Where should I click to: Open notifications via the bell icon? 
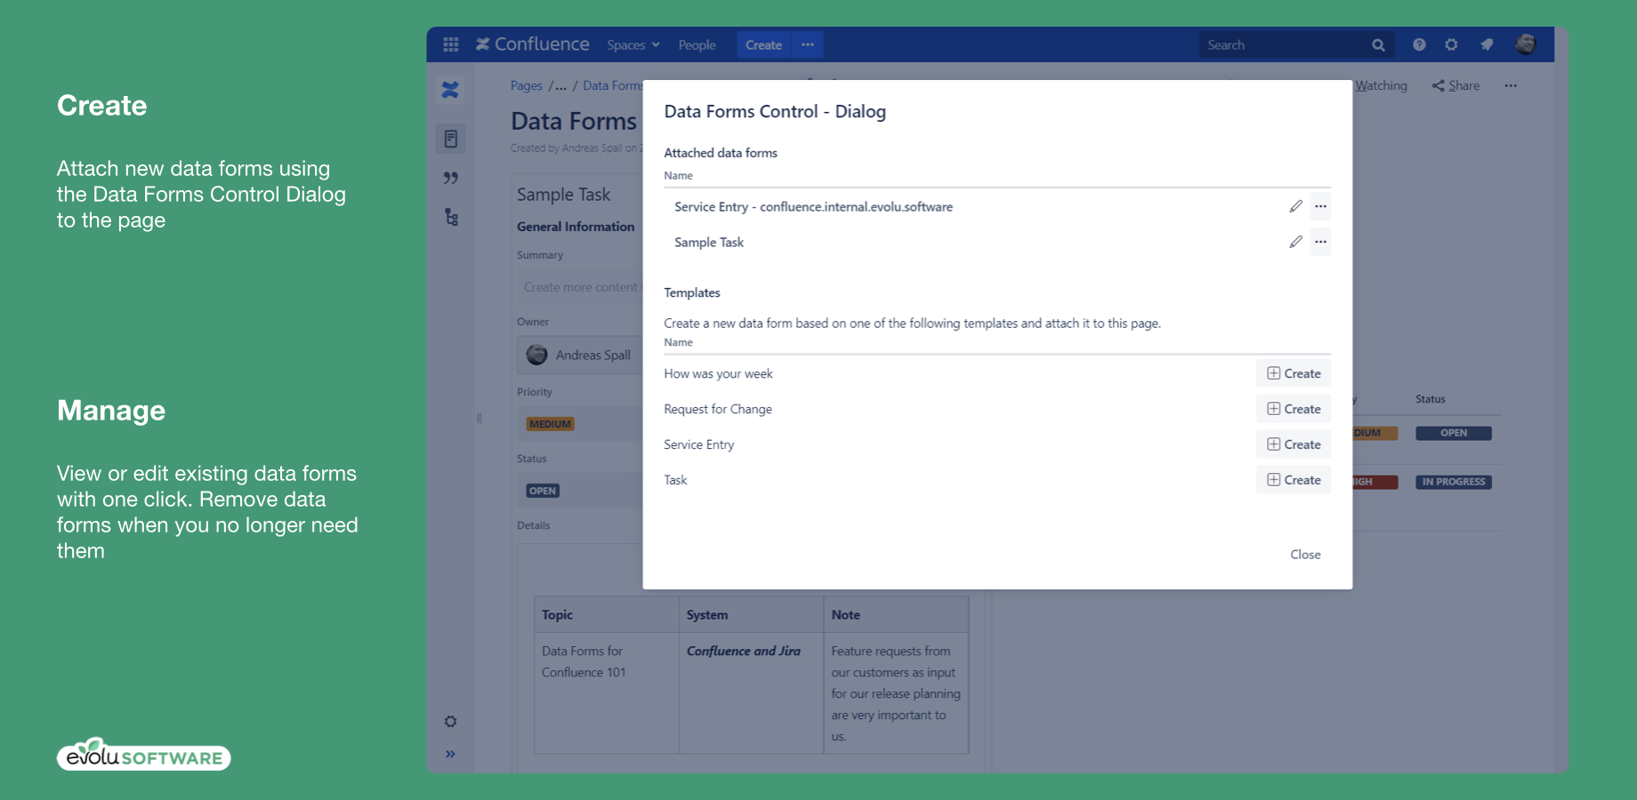1487,44
